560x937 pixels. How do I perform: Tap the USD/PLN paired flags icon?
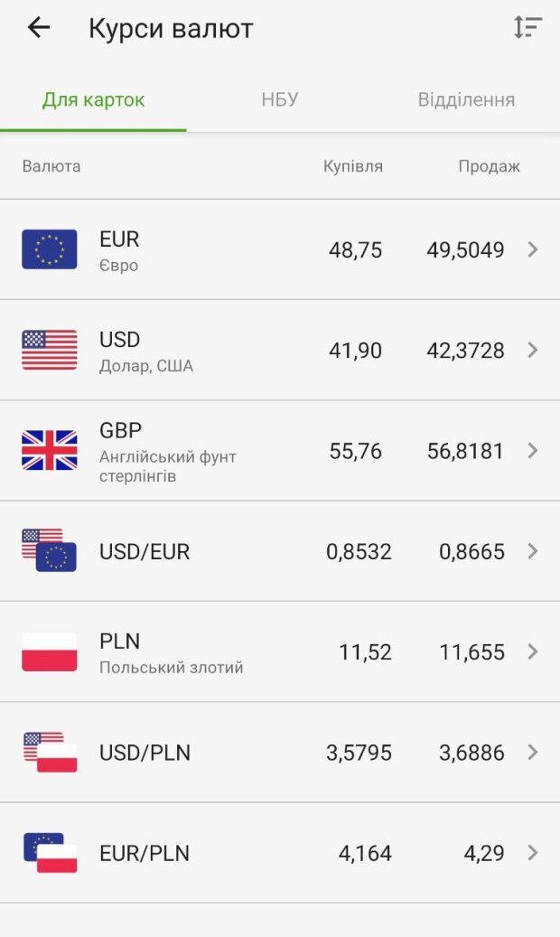(x=50, y=752)
